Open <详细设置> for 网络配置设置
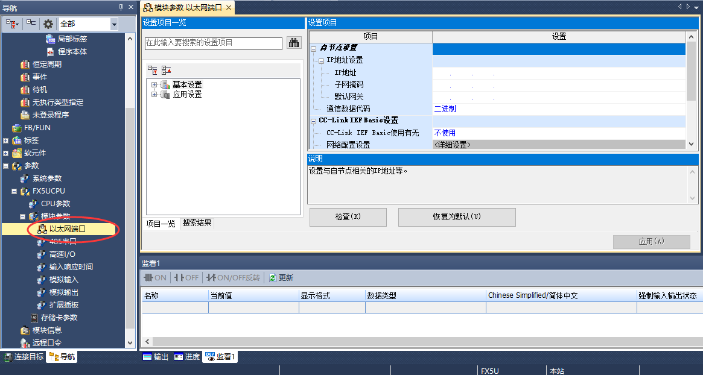 tap(559, 145)
